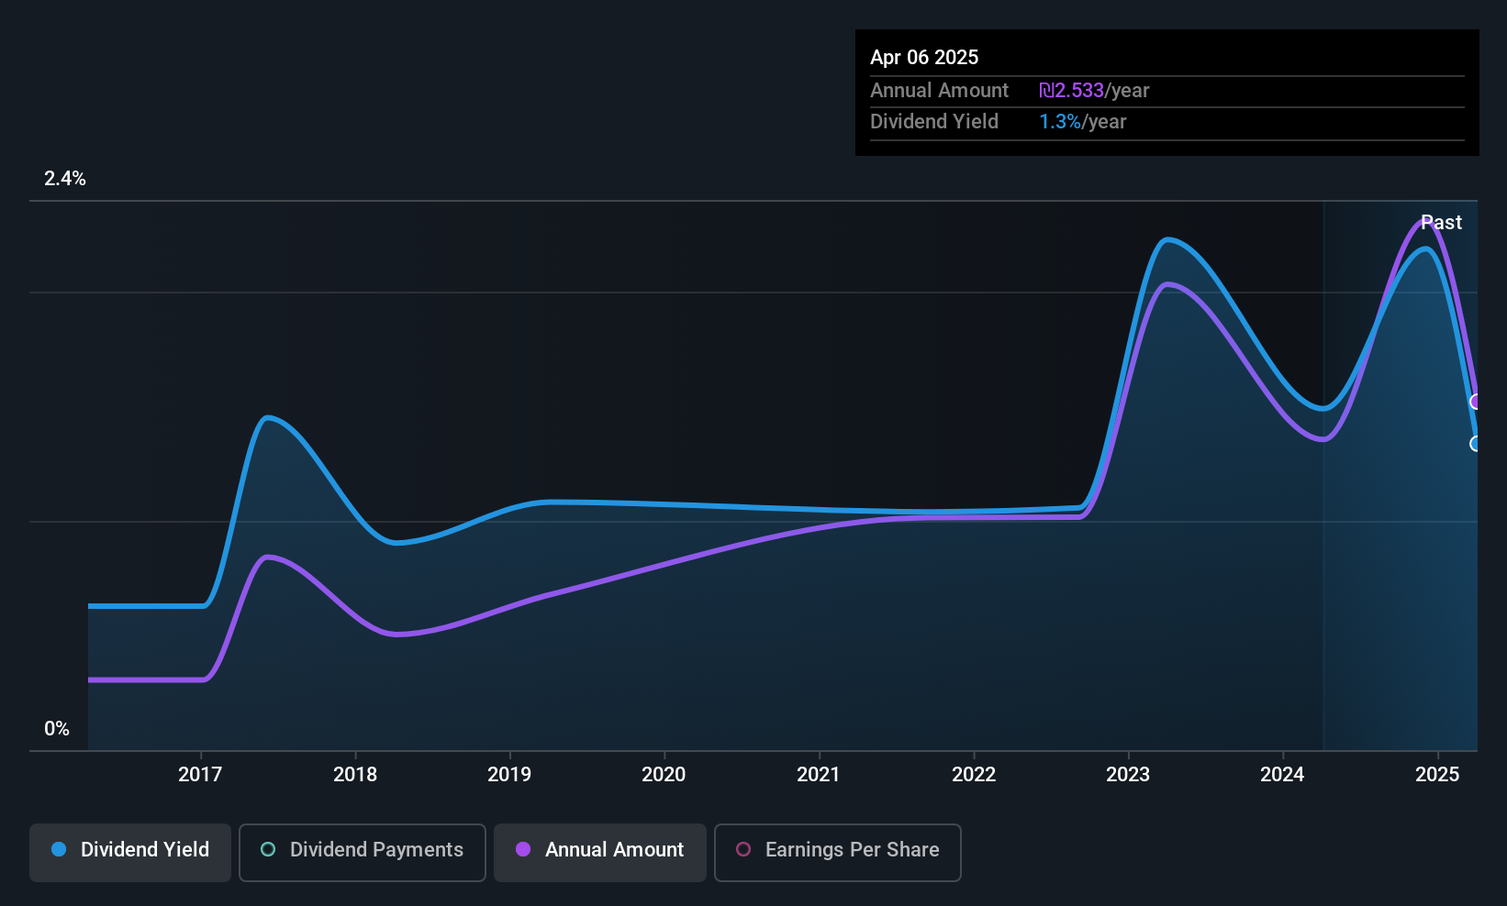Click the purple Annual Amount legend dot
This screenshot has width=1507, height=906.
click(x=523, y=850)
